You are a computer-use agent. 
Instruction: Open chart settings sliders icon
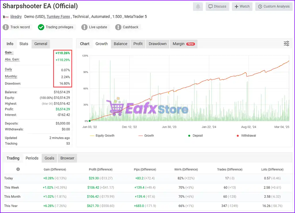(x=286, y=44)
